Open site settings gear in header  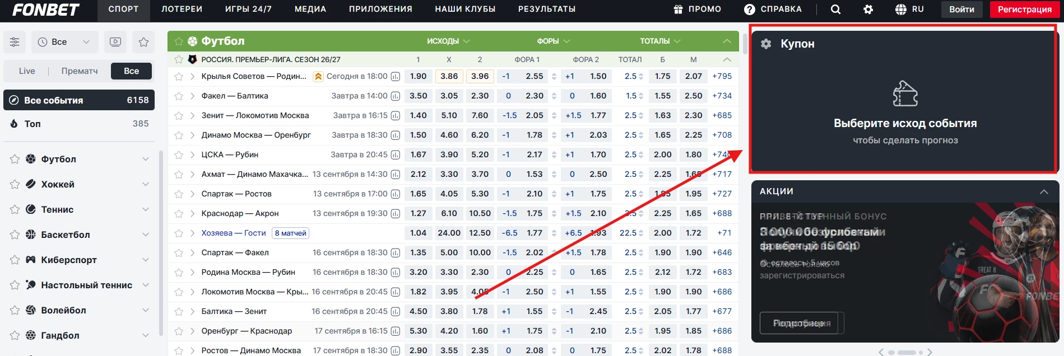click(x=868, y=10)
